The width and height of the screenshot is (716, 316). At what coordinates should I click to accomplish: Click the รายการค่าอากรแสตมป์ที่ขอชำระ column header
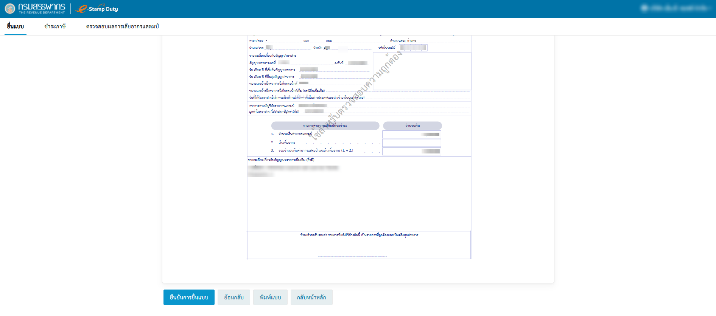pyautogui.click(x=325, y=125)
